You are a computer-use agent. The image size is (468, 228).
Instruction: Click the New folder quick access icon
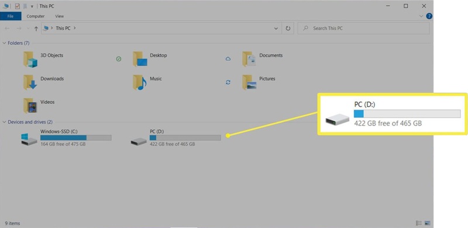(25, 6)
